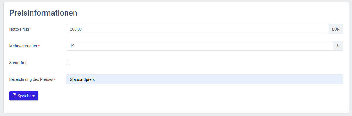Focus the Bezeichnung des Preises field

[204, 79]
